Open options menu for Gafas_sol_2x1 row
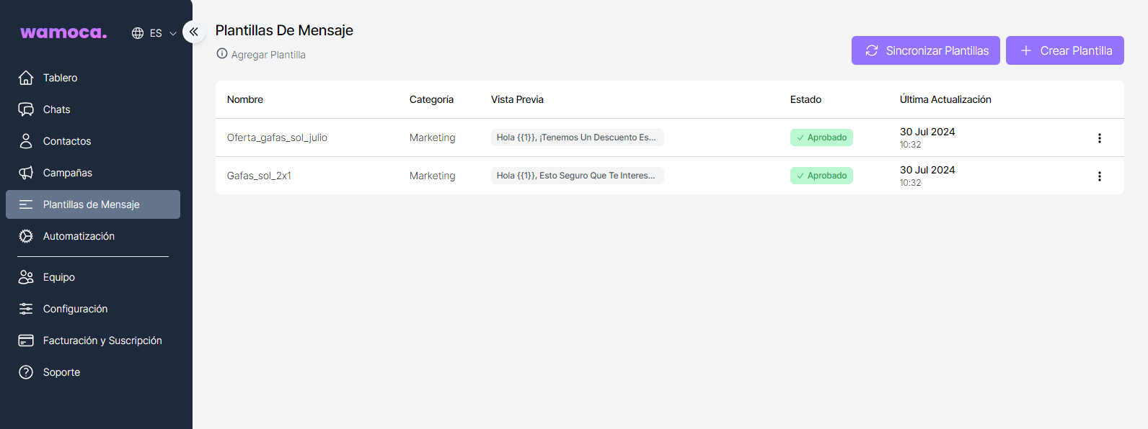The height and width of the screenshot is (429, 1148). (1099, 176)
